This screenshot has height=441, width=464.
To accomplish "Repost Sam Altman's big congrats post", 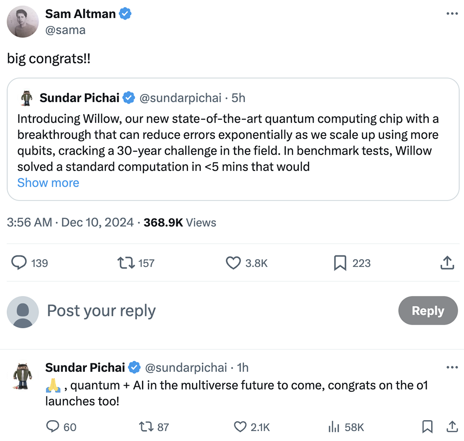I will (x=126, y=263).
